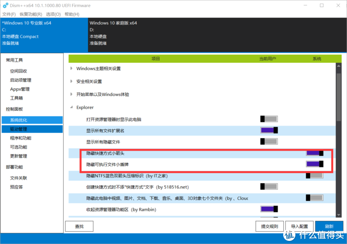
Task: Click the 部署功能 section heading
Action: coord(14,167)
